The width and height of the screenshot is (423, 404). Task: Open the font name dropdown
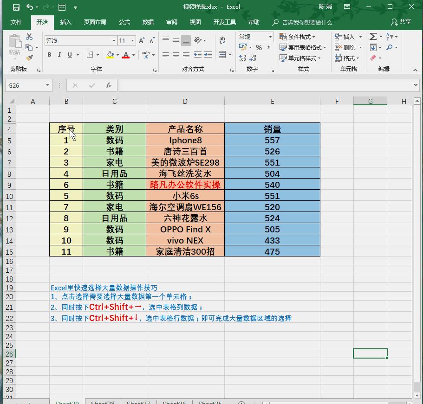tap(114, 40)
